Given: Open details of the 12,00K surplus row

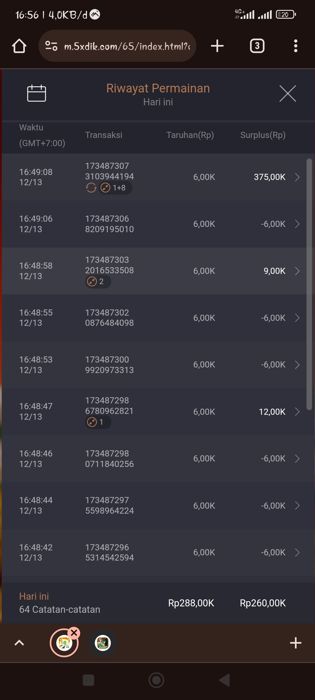Looking at the screenshot, I should point(297,412).
